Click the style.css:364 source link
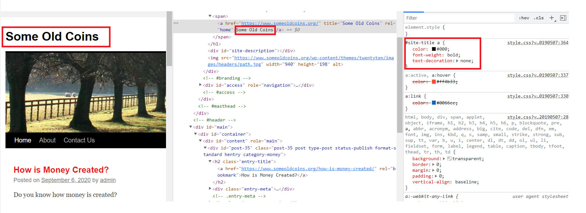Image resolution: width=586 pixels, height=213 pixels. pyautogui.click(x=537, y=43)
